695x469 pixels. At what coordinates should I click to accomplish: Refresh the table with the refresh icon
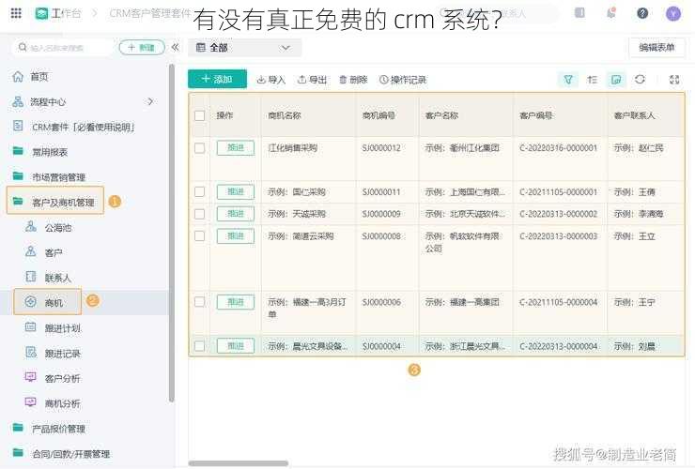tap(640, 80)
